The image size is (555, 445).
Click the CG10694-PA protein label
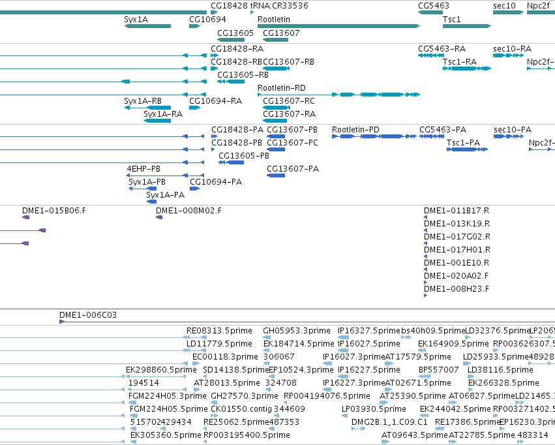click(216, 182)
